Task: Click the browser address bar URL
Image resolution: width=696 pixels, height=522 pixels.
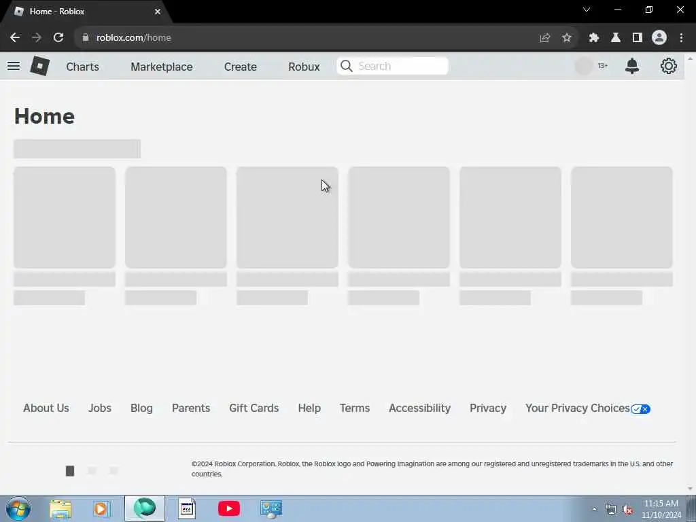Action: click(x=134, y=38)
